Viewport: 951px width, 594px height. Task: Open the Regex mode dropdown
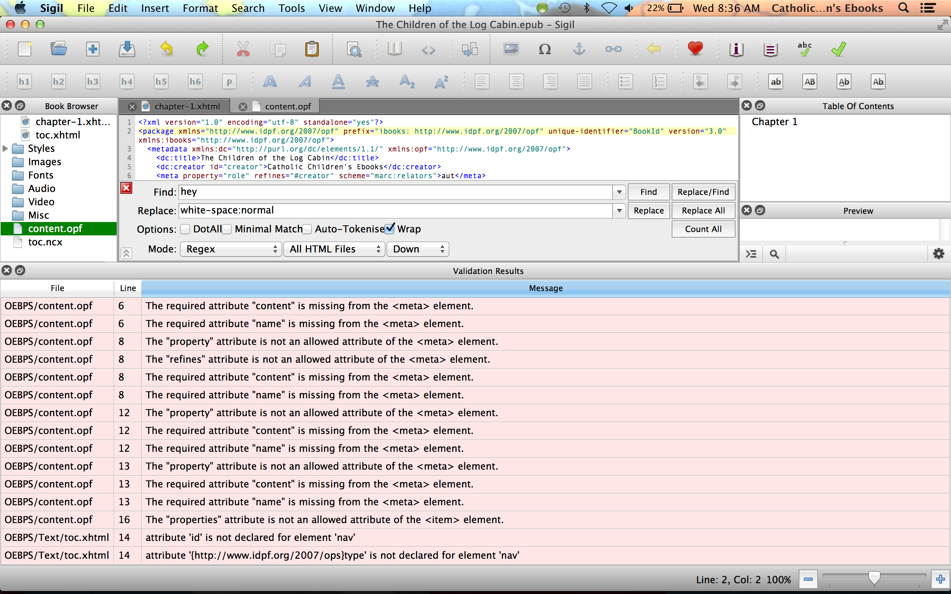[231, 249]
